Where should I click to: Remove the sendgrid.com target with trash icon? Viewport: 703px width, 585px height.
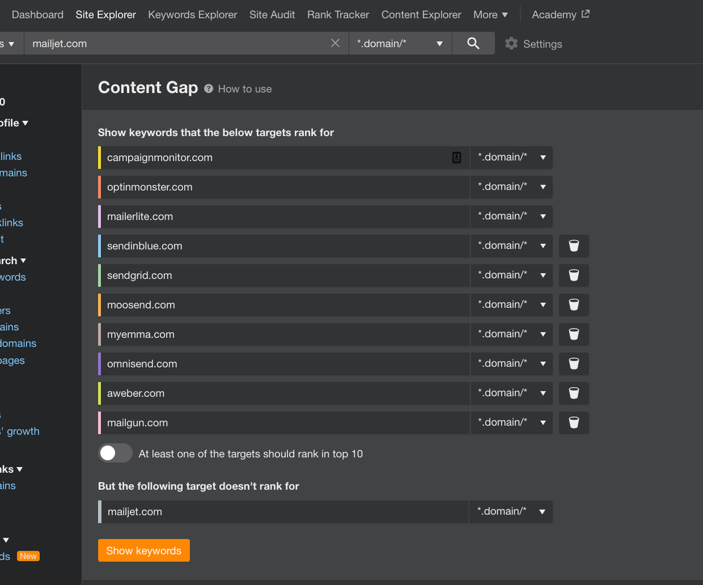click(x=574, y=275)
